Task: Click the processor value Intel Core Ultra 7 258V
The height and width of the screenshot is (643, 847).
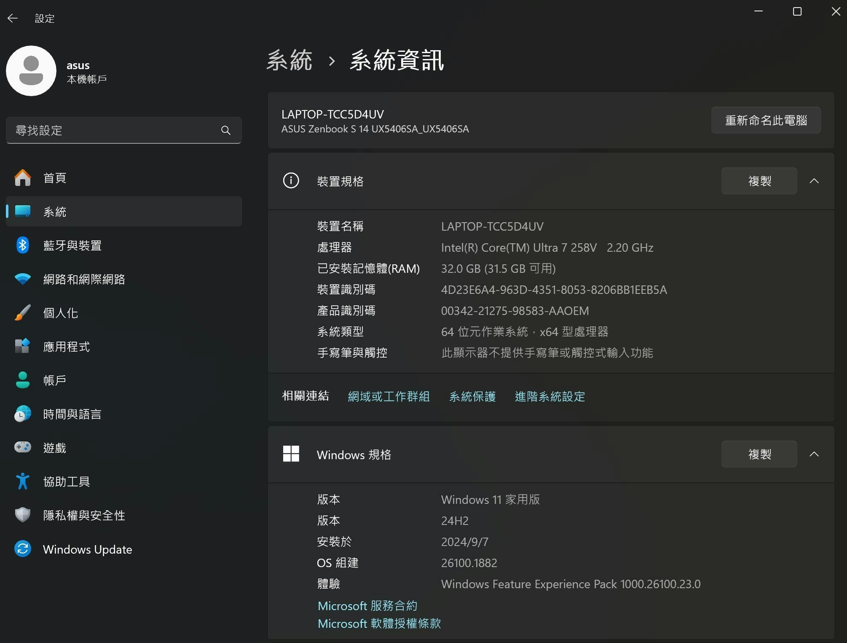Action: (x=547, y=248)
